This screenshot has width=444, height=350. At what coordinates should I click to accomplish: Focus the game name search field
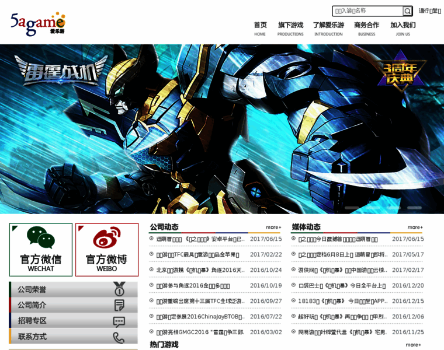coord(367,11)
